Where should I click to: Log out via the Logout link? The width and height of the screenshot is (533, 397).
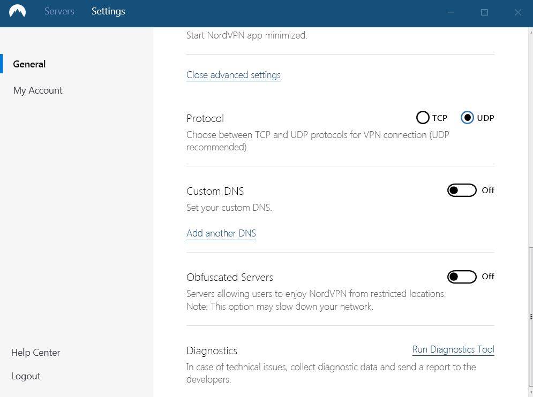point(26,376)
